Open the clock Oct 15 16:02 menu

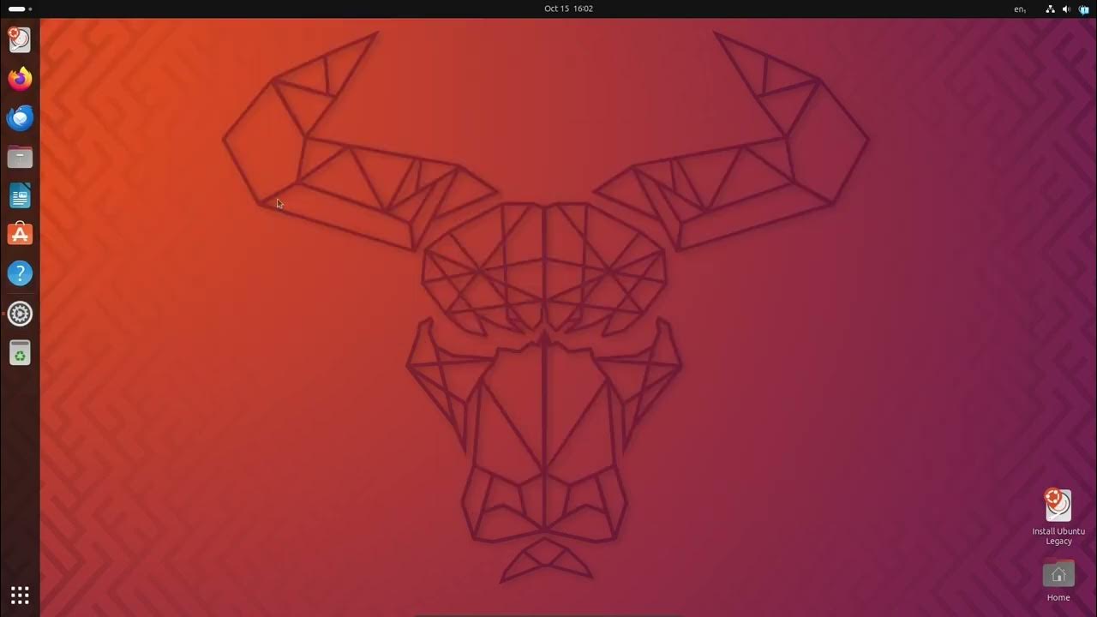click(x=568, y=9)
